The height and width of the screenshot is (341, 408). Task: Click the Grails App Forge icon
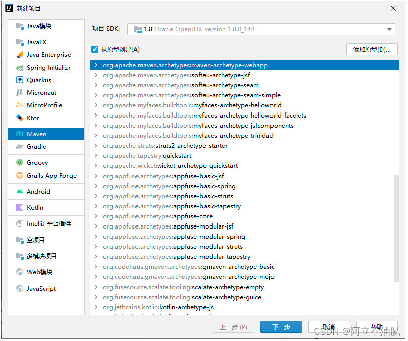point(20,176)
